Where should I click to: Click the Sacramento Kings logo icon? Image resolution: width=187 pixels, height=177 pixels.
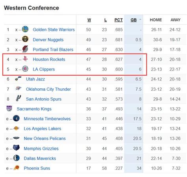click(x=9, y=108)
